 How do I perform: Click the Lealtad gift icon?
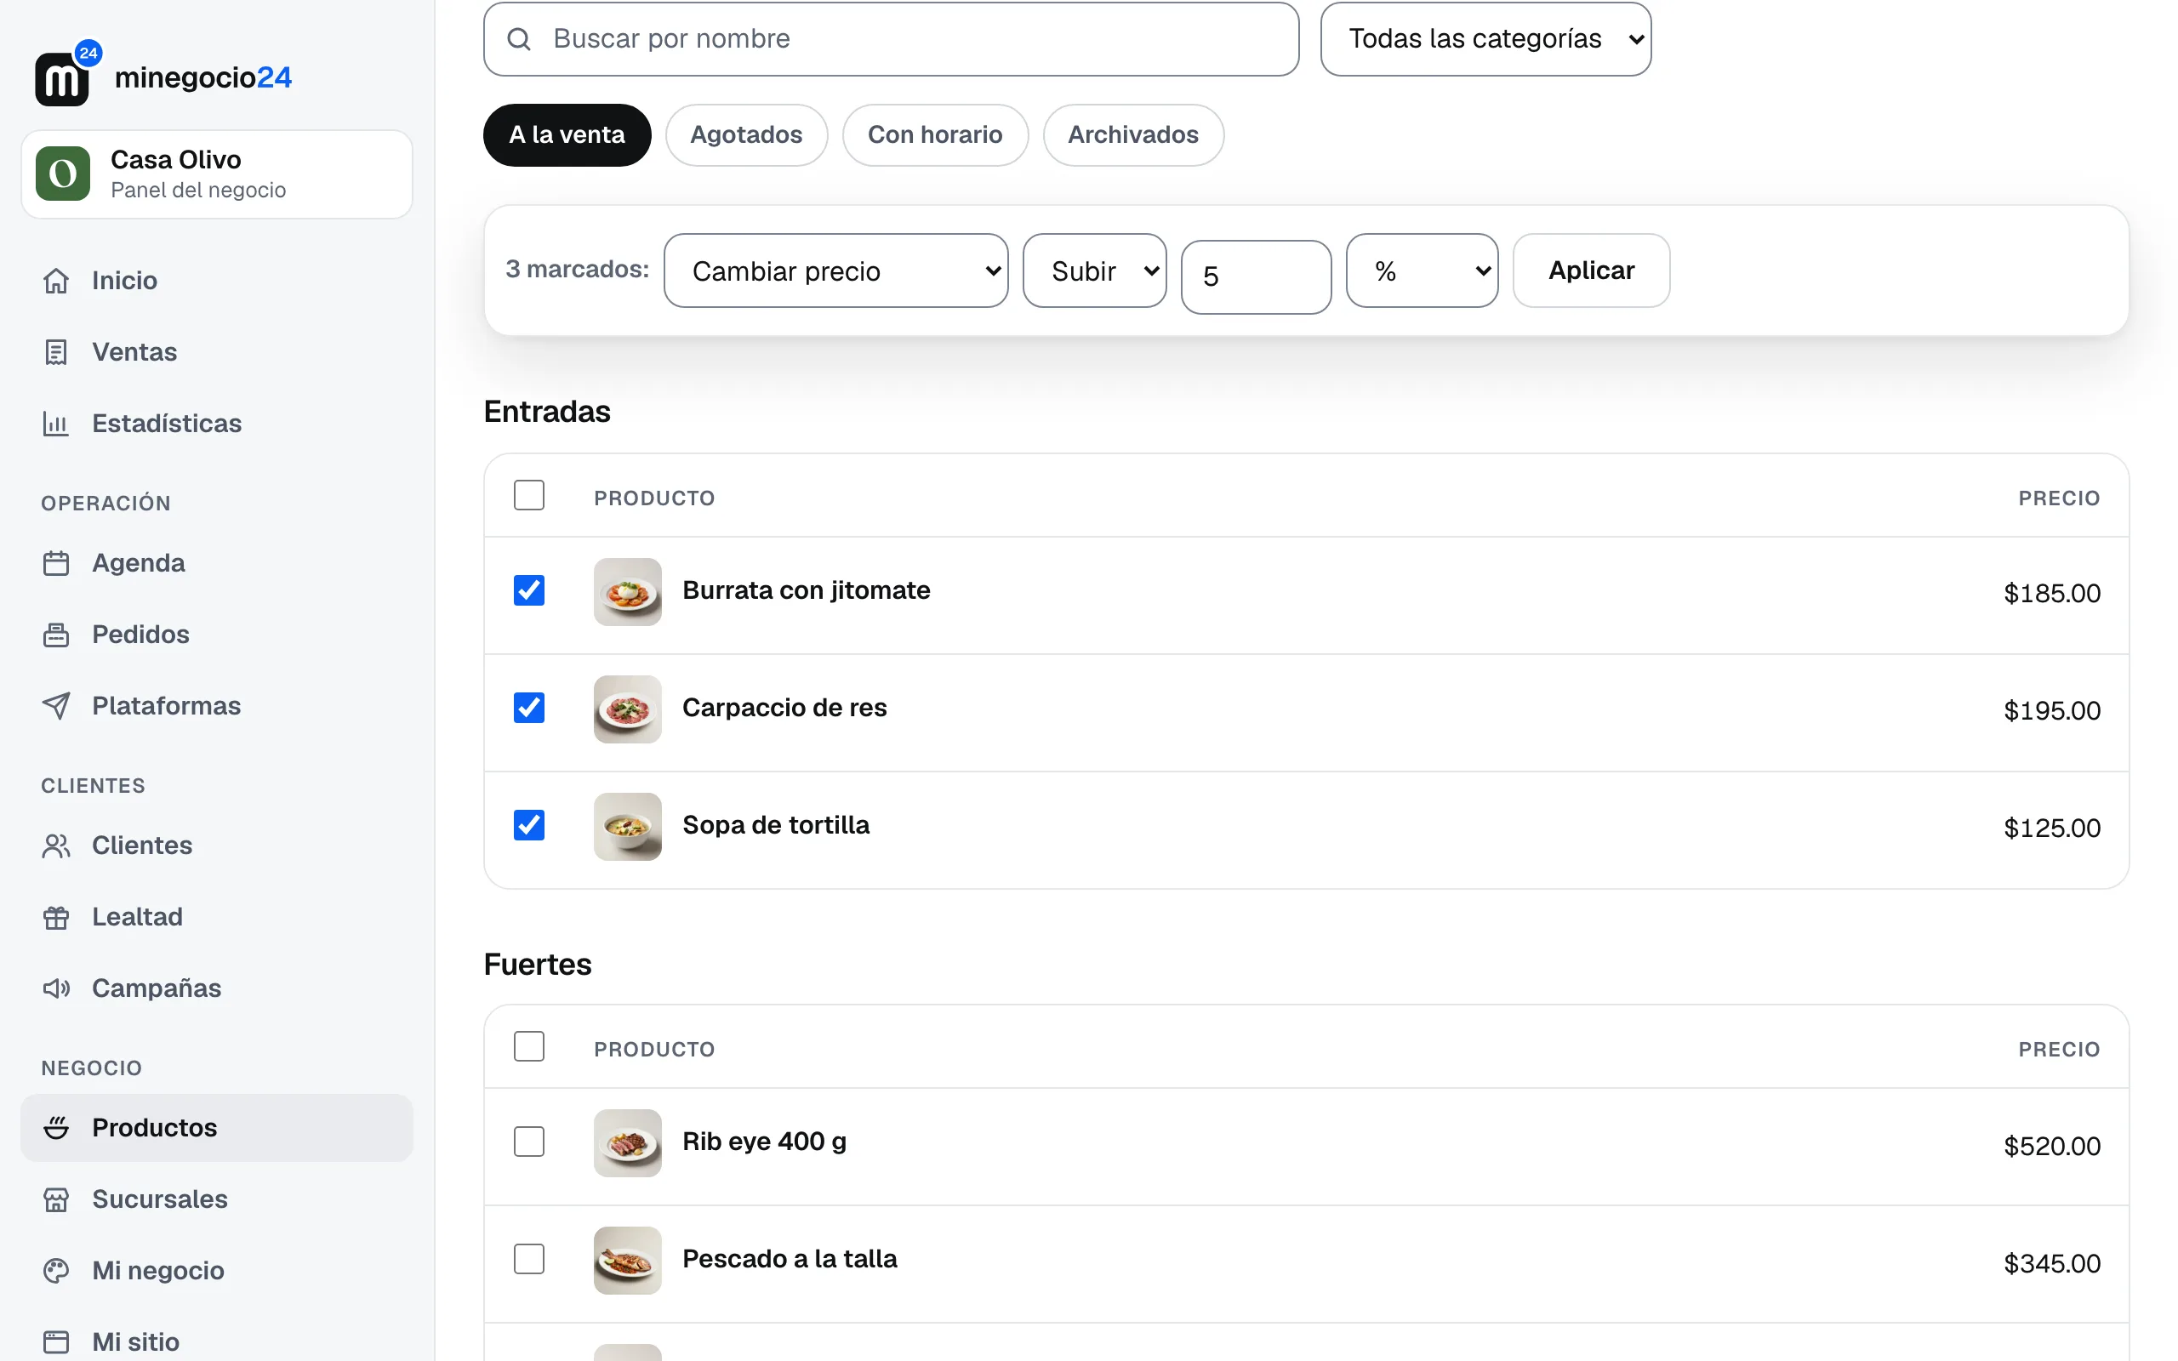56,917
